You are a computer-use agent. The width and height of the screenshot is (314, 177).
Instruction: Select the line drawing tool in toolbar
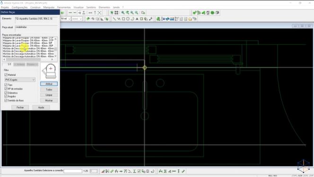pos(114,19)
